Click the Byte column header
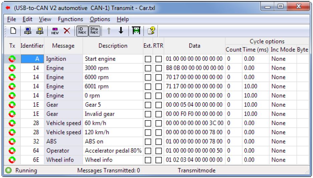The image size is (313, 178). (x=303, y=49)
